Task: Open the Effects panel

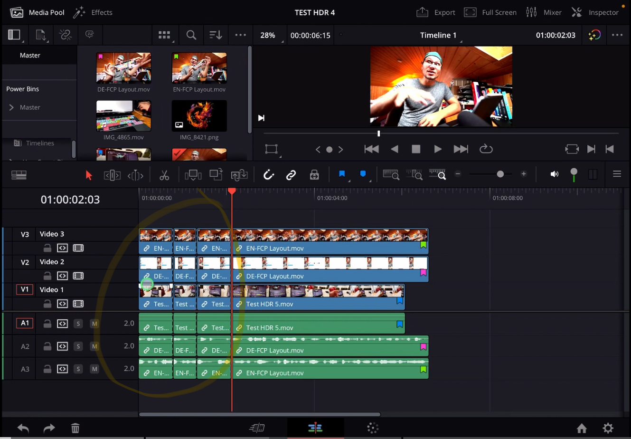Action: pyautogui.click(x=93, y=12)
